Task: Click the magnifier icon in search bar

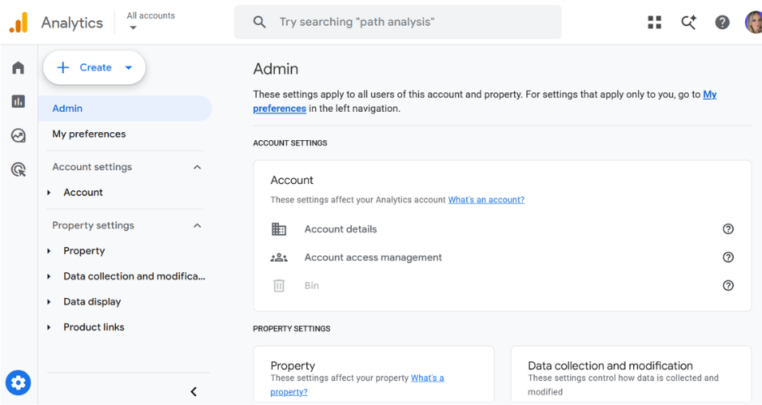Action: (x=259, y=22)
